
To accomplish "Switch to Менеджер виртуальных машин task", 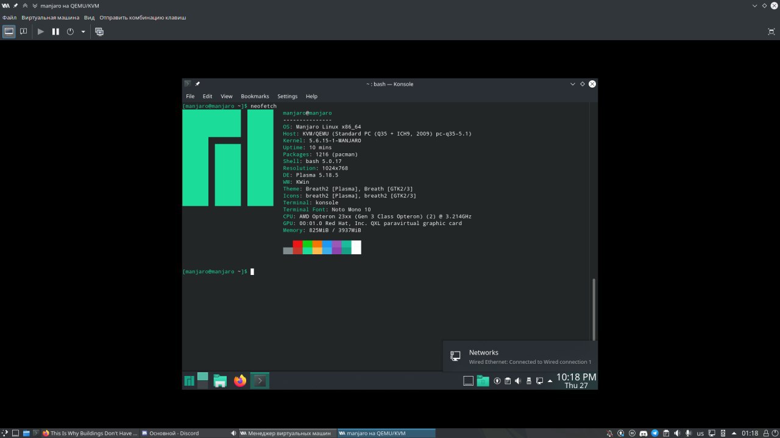I will (286, 433).
